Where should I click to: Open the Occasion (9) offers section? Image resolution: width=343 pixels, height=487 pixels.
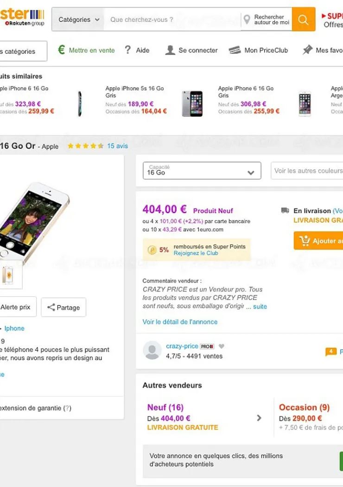point(304,408)
